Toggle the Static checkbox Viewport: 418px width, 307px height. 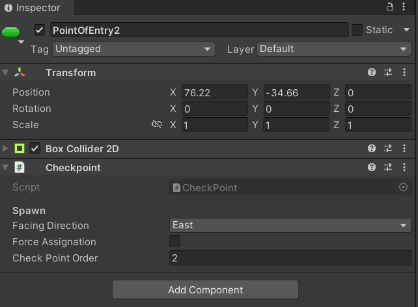coord(357,30)
